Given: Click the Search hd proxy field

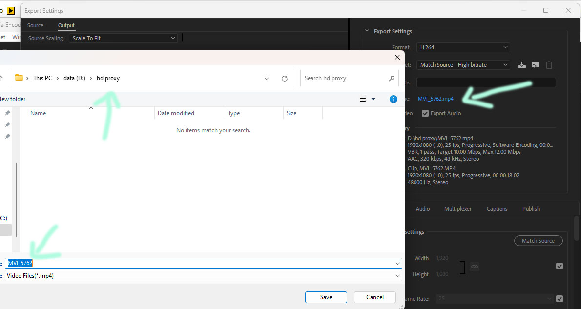Looking at the screenshot, I should 344,78.
